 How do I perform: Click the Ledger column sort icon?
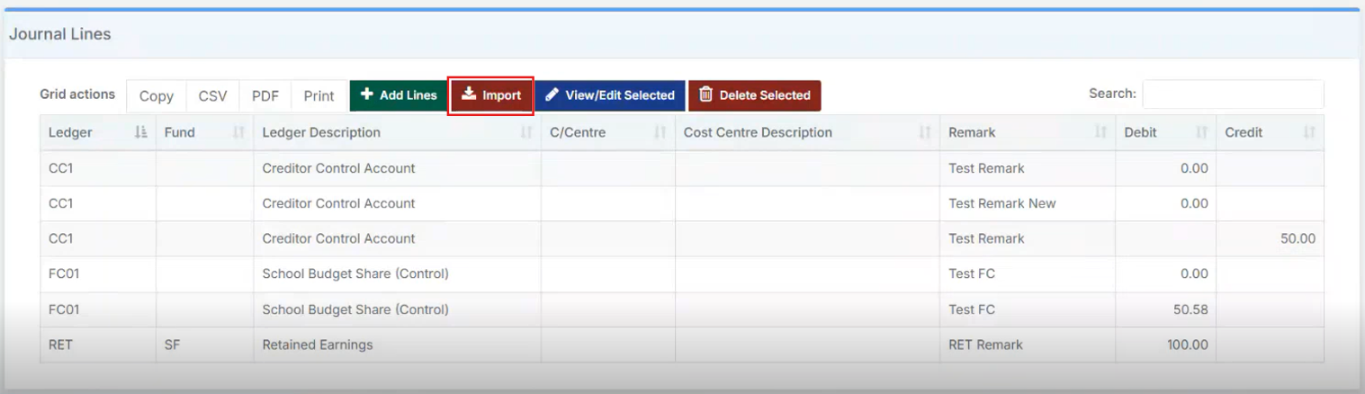140,132
